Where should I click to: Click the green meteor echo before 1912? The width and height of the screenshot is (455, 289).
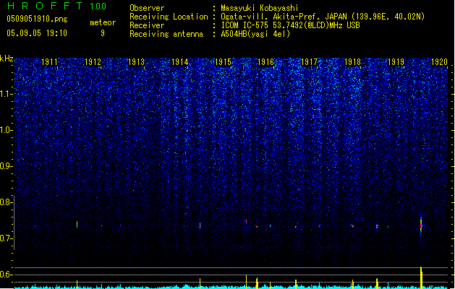coord(77,225)
